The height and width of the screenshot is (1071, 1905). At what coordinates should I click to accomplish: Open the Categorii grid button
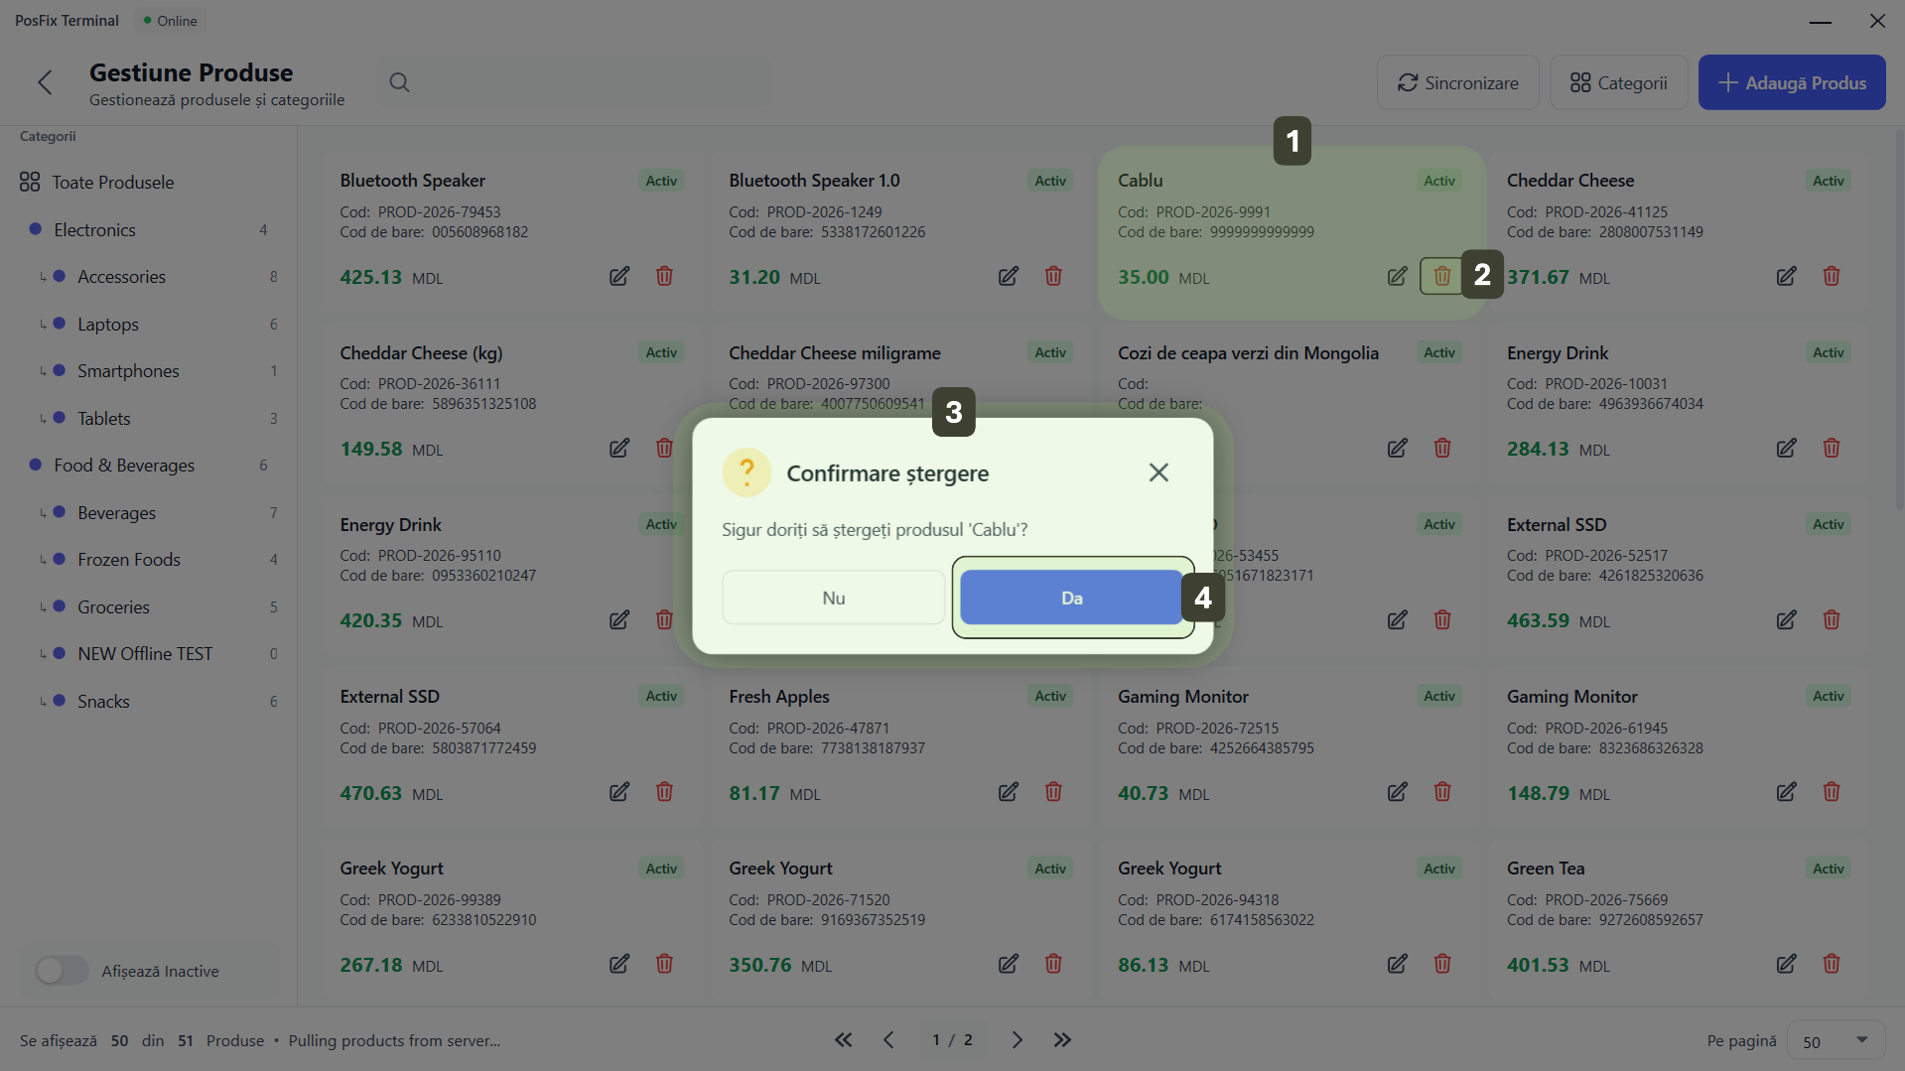pos(1618,82)
